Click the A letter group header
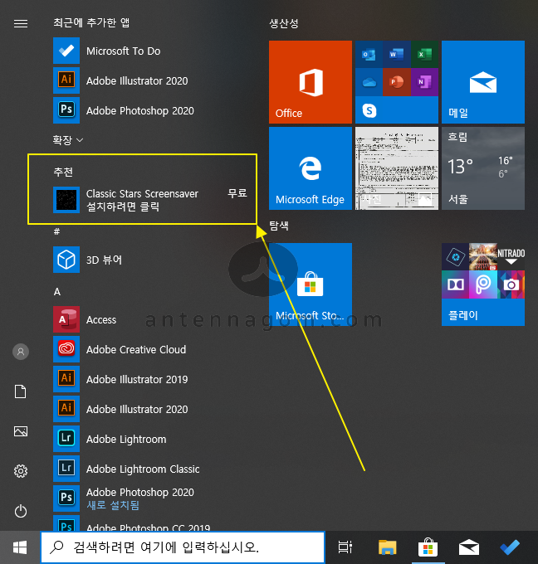The height and width of the screenshot is (564, 538). point(57,292)
